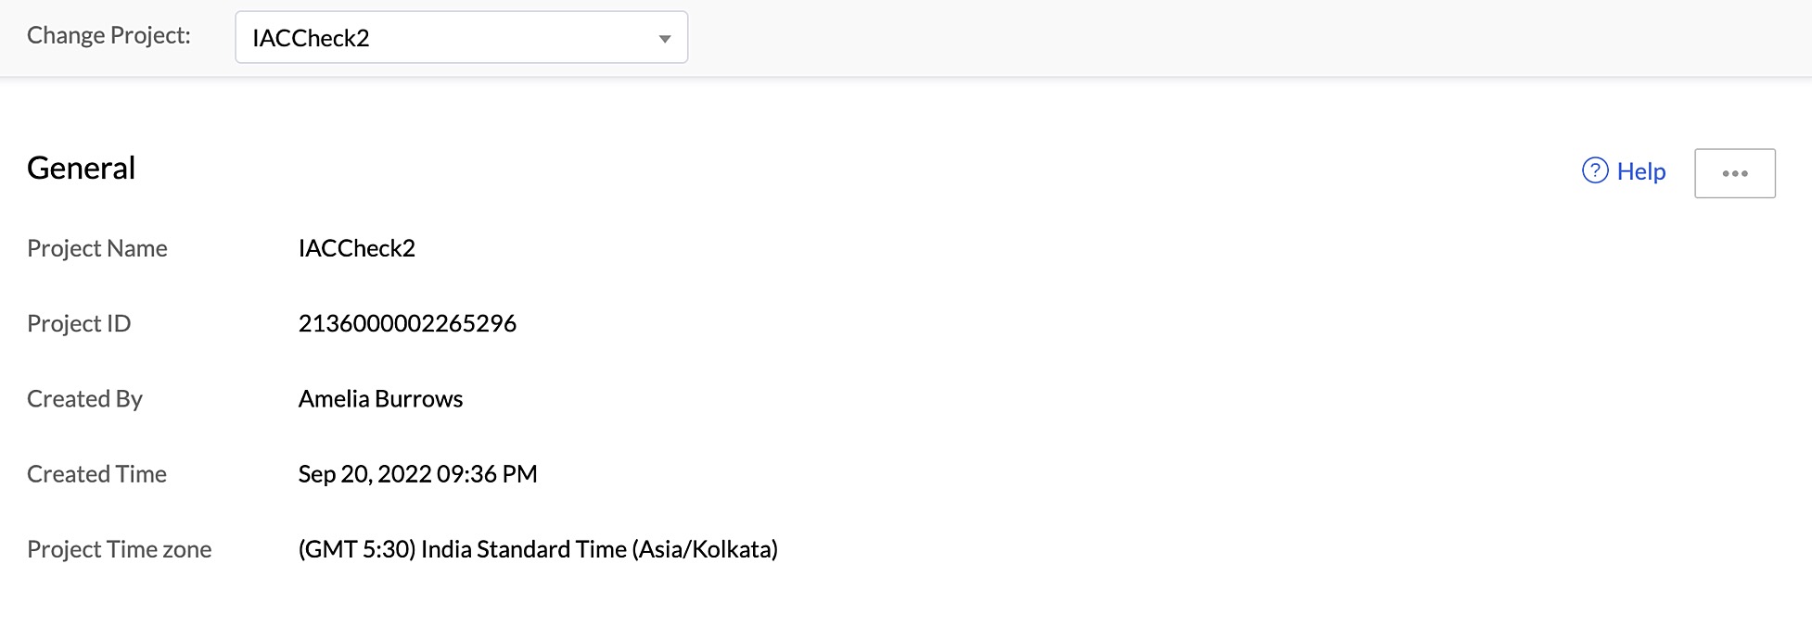
Task: Select the IACCheck2 project name value
Action: 357,248
